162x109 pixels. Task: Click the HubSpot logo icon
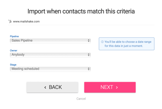click(10, 22)
